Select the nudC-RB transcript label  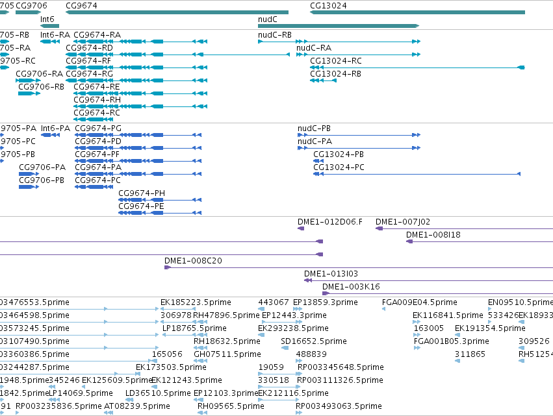point(275,35)
